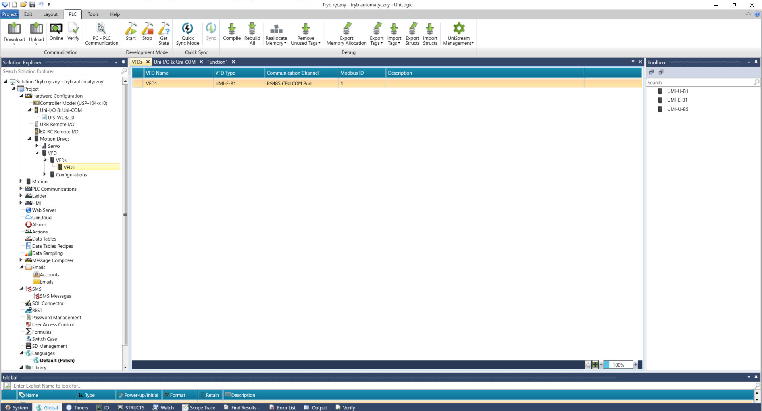Click the zoom fit-to-screen icon

pyautogui.click(x=595, y=365)
